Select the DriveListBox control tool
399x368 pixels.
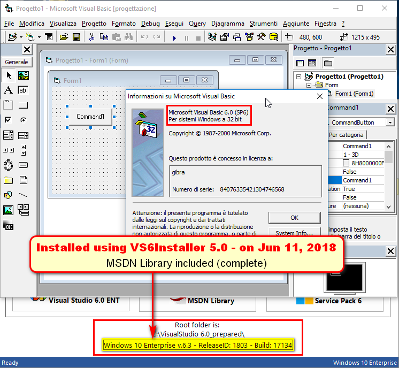pyautogui.click(x=23, y=165)
